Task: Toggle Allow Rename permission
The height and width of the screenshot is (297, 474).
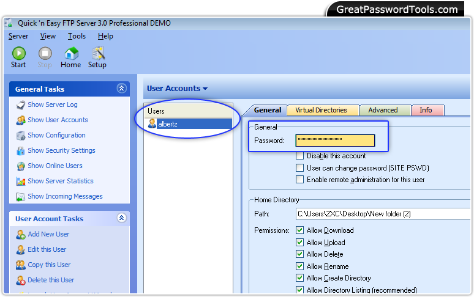Action: (x=299, y=266)
